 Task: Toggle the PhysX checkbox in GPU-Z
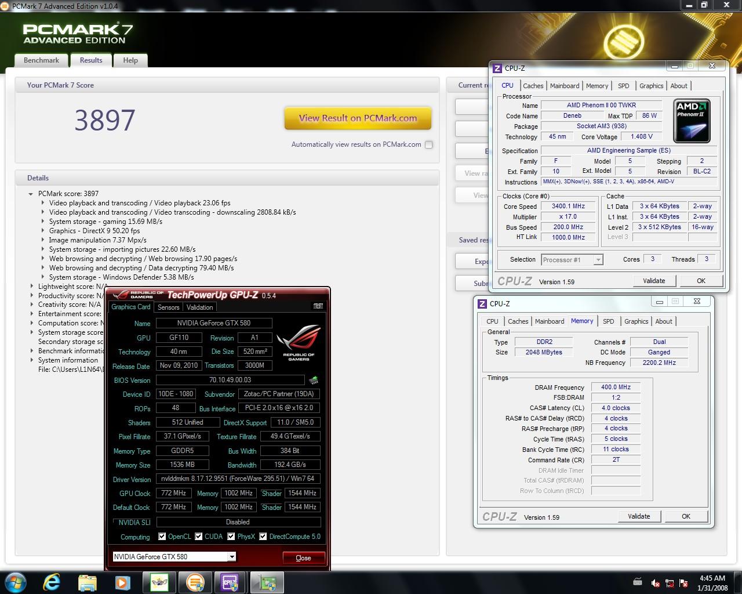pyautogui.click(x=231, y=537)
